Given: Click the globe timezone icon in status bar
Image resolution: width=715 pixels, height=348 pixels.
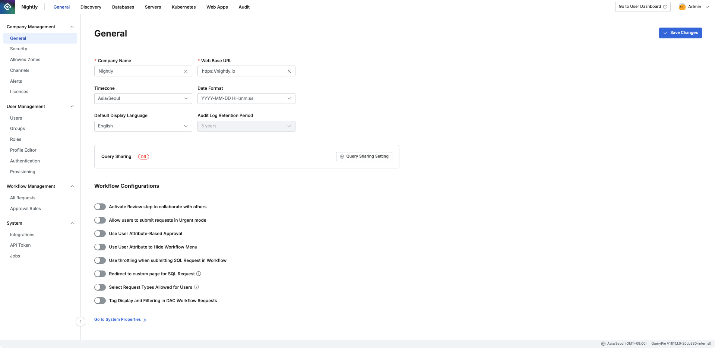Looking at the screenshot, I should (x=603, y=344).
